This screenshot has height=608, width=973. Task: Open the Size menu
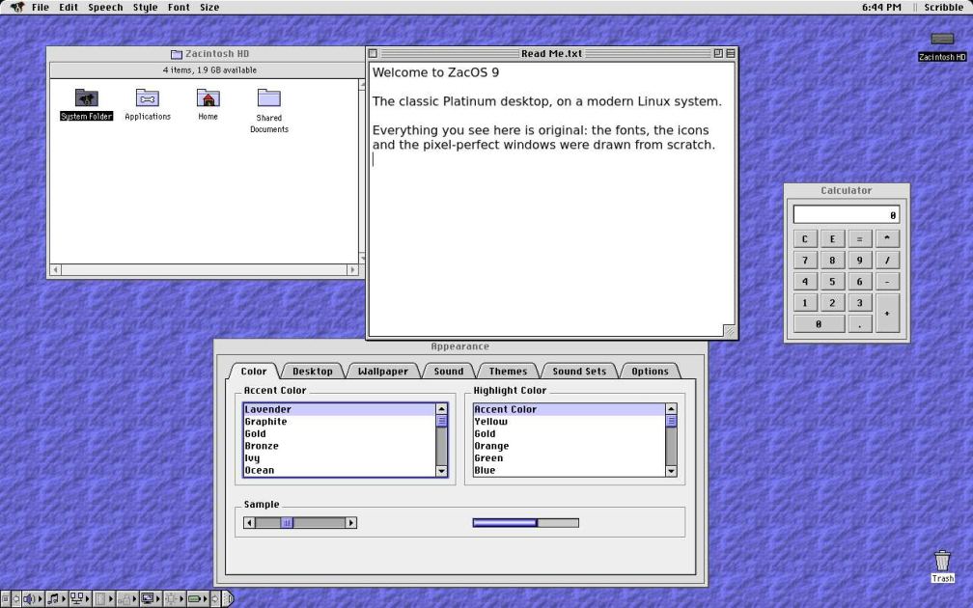point(209,8)
